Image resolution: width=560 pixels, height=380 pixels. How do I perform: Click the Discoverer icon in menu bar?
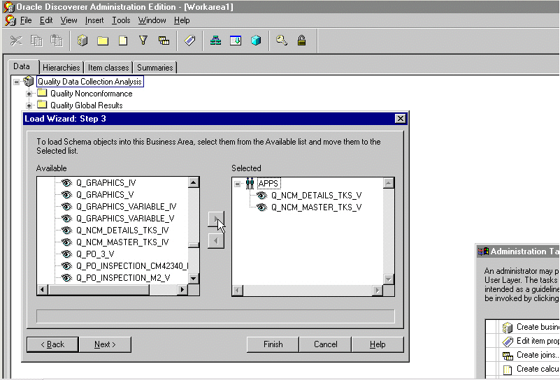tap(10, 20)
